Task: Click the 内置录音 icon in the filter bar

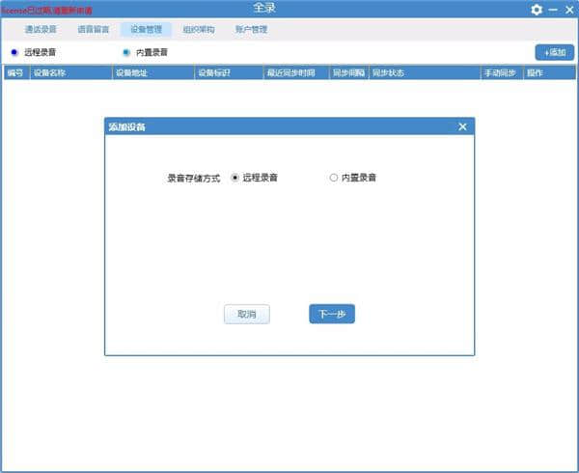Action: coord(126,52)
